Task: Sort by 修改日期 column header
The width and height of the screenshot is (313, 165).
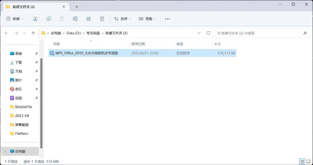Action: [138, 44]
